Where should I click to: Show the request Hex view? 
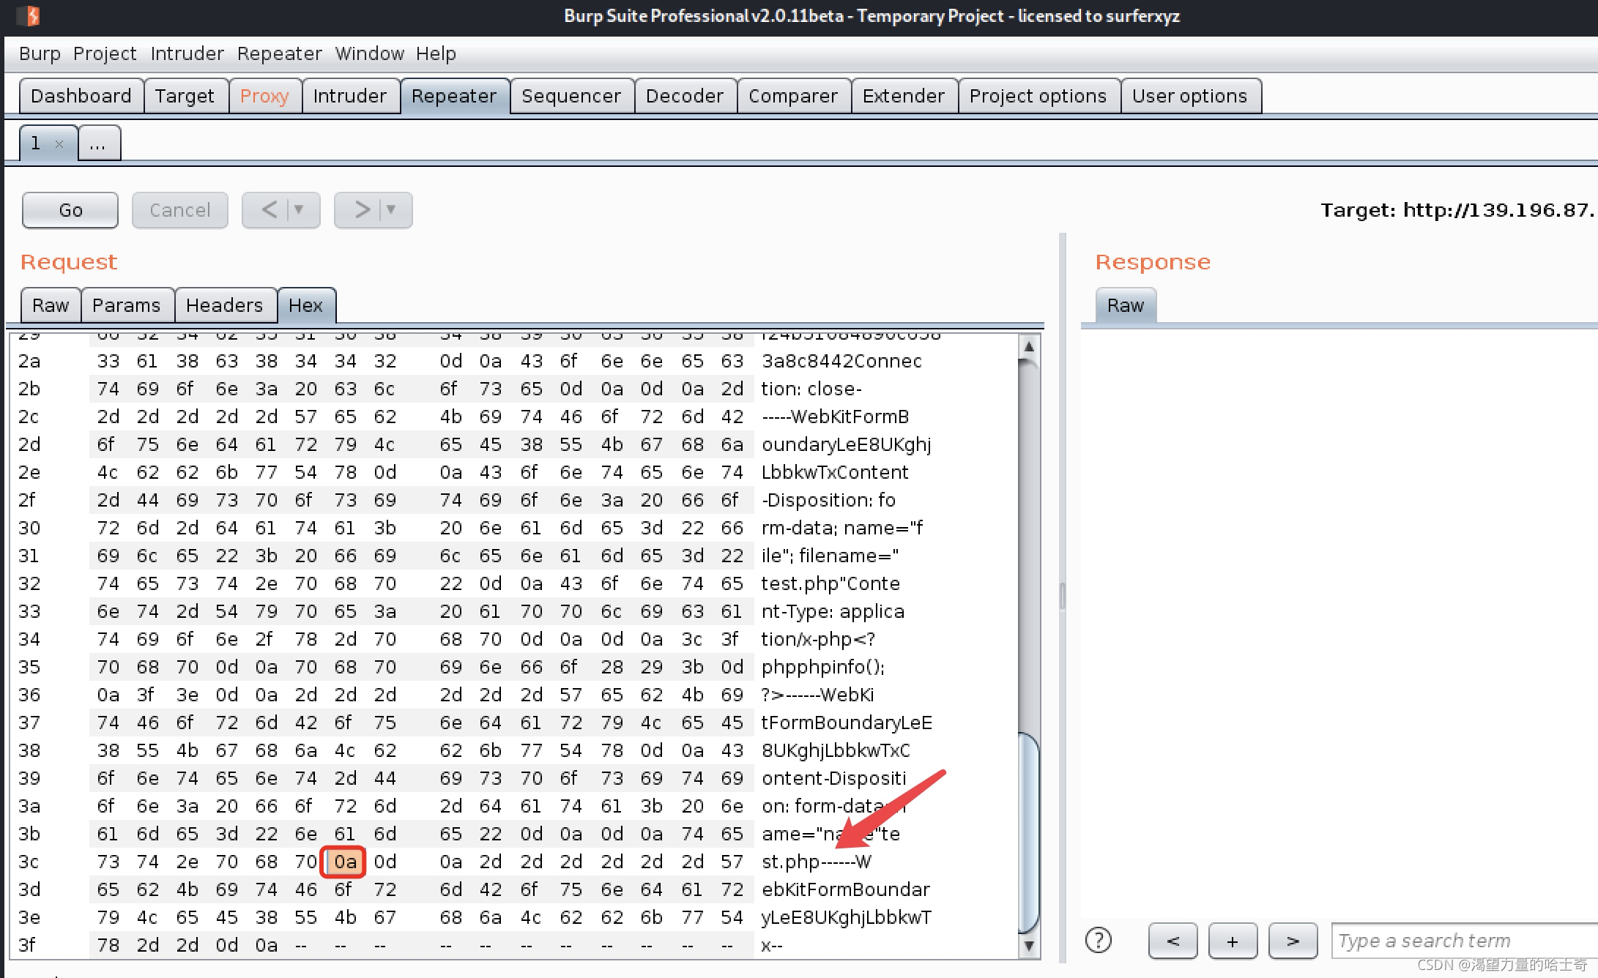tap(306, 305)
